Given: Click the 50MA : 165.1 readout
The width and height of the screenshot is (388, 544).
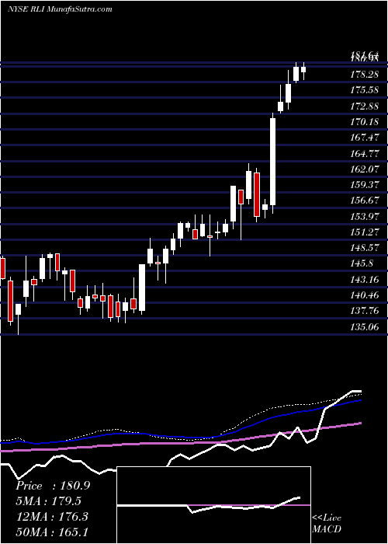Looking at the screenshot, I should [x=53, y=532].
